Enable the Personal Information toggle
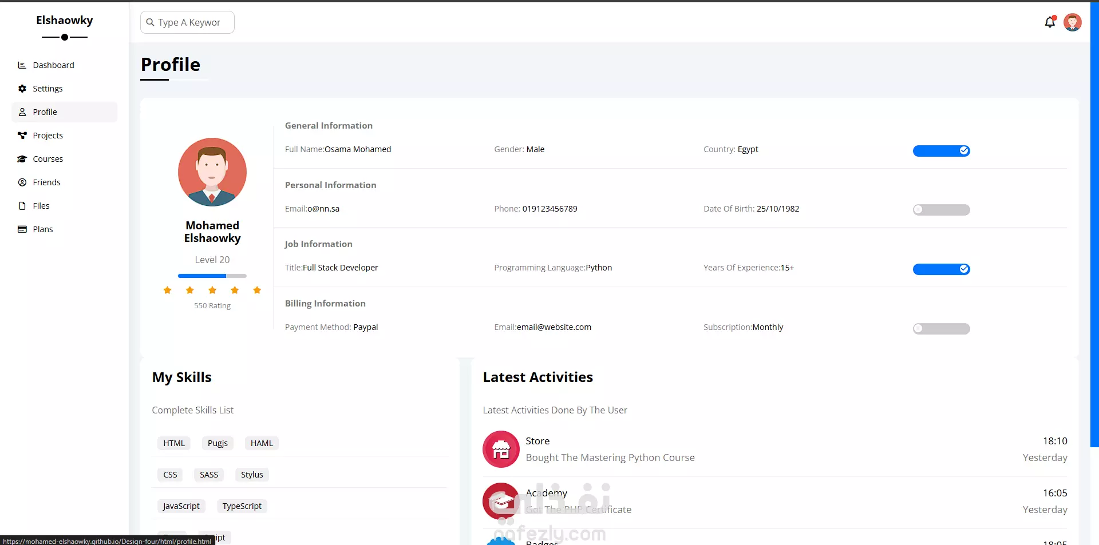Image resolution: width=1099 pixels, height=545 pixels. [x=941, y=210]
